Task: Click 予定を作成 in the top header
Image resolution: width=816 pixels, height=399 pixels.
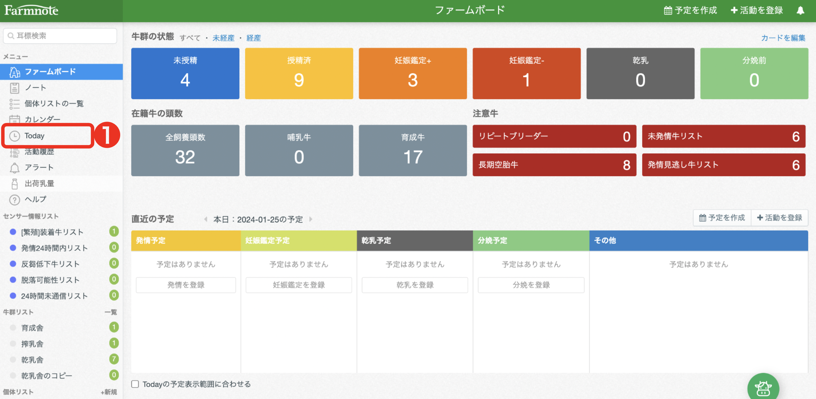Action: tap(690, 11)
